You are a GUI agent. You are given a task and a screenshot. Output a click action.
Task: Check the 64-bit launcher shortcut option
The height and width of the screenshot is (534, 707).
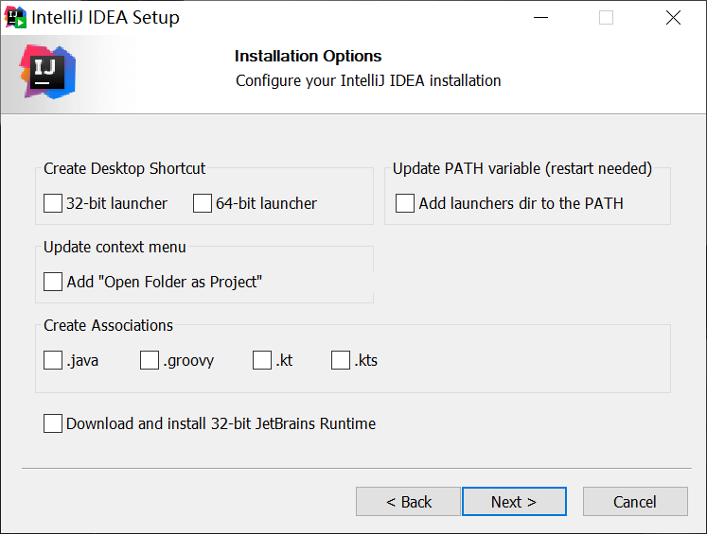click(203, 203)
